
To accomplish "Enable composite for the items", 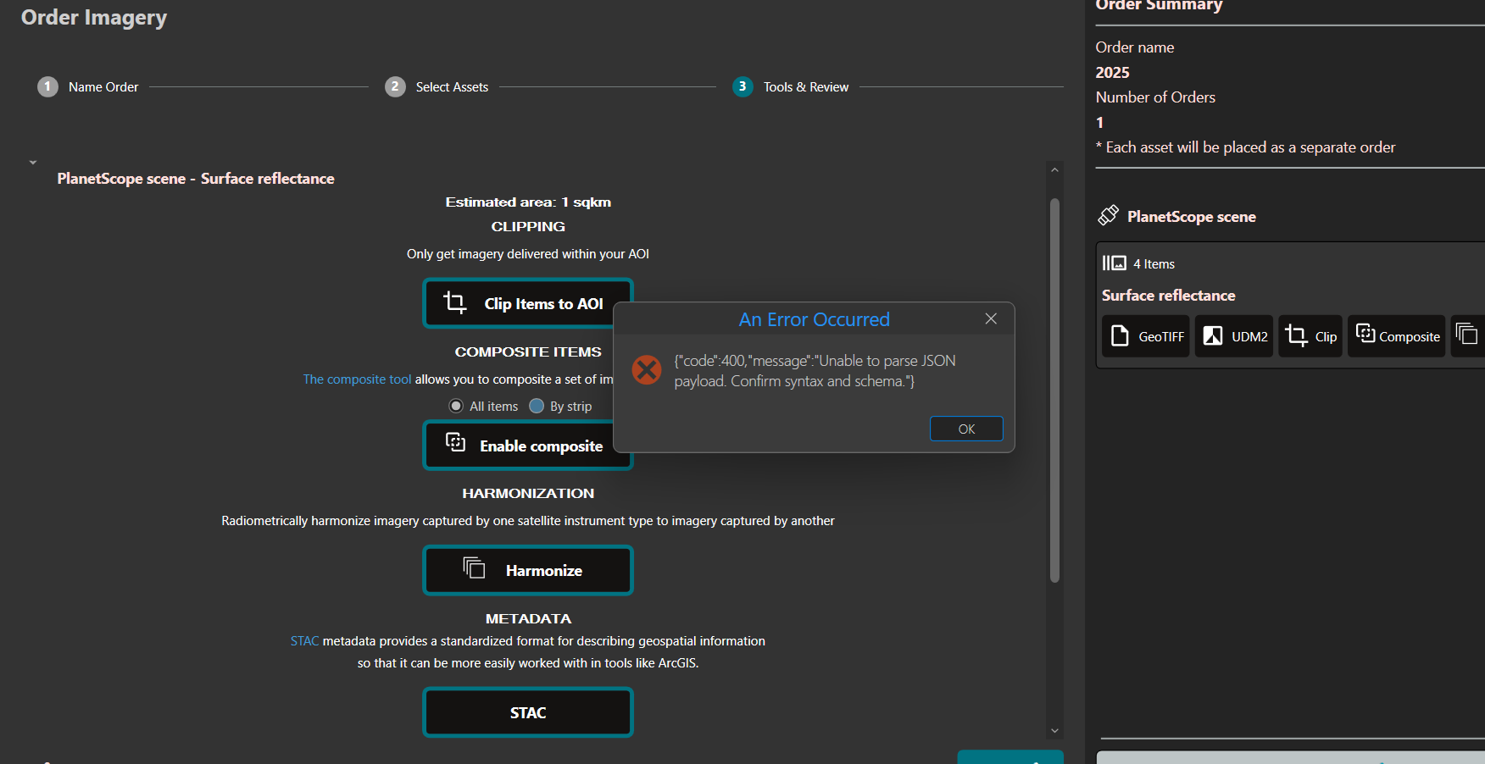I will coord(527,446).
